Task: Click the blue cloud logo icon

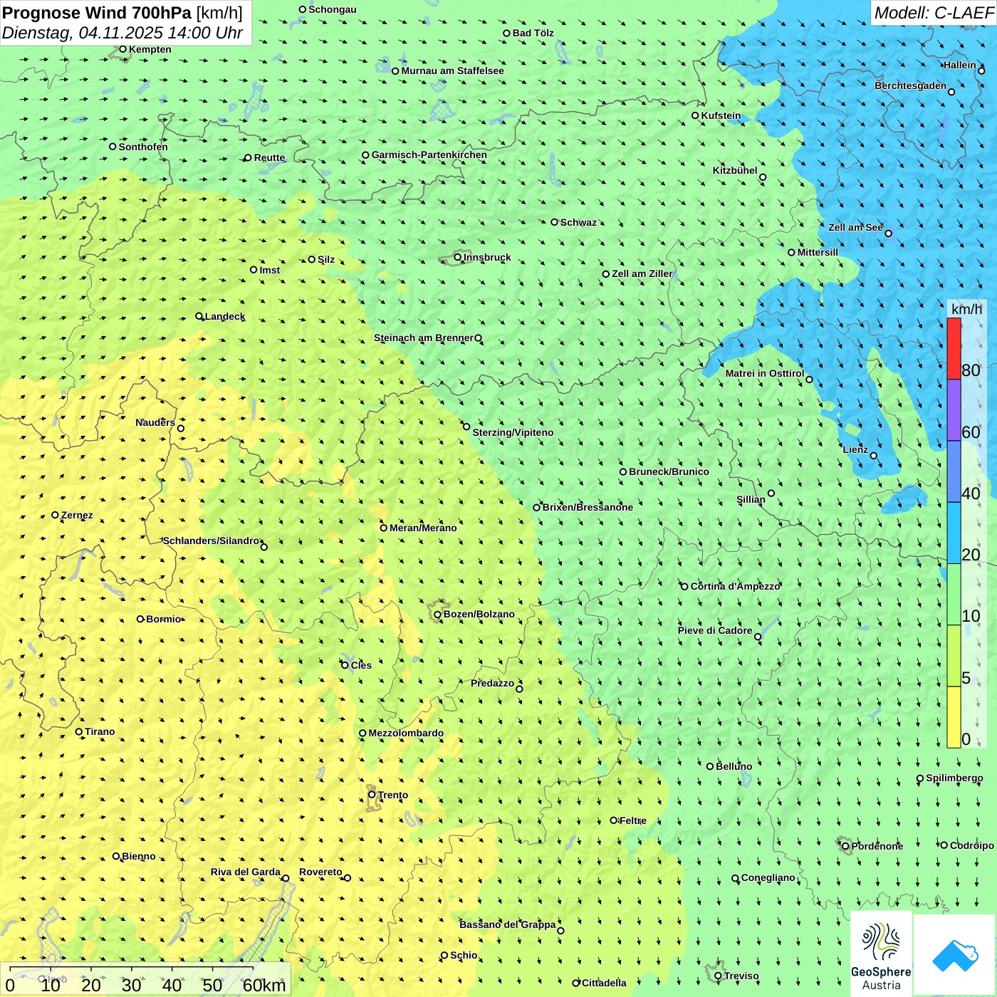Action: pyautogui.click(x=955, y=956)
